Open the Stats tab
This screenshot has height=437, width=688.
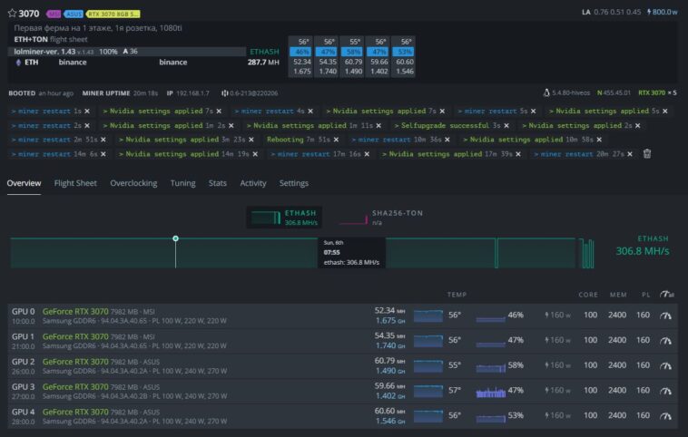218,183
